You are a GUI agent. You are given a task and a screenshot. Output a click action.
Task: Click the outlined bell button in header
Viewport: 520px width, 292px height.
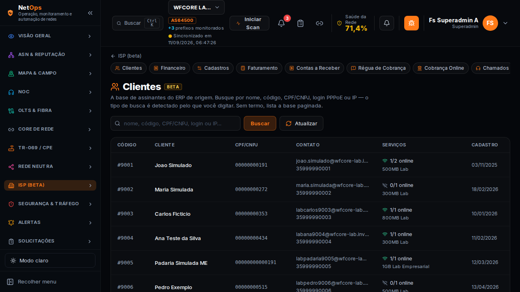click(x=387, y=23)
